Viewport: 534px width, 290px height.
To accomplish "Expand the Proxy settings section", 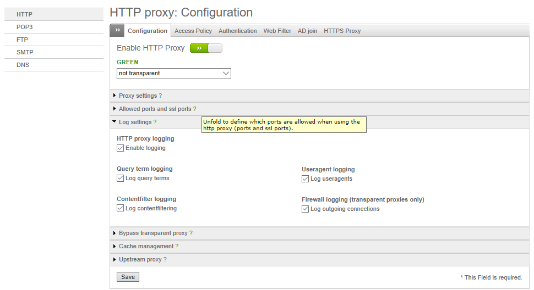I will click(x=319, y=96).
